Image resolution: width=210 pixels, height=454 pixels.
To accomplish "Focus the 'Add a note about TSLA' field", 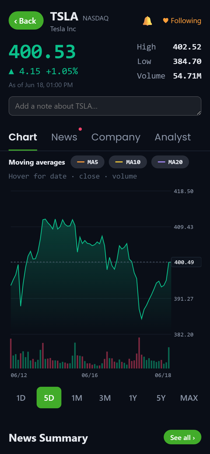I will click(105, 106).
